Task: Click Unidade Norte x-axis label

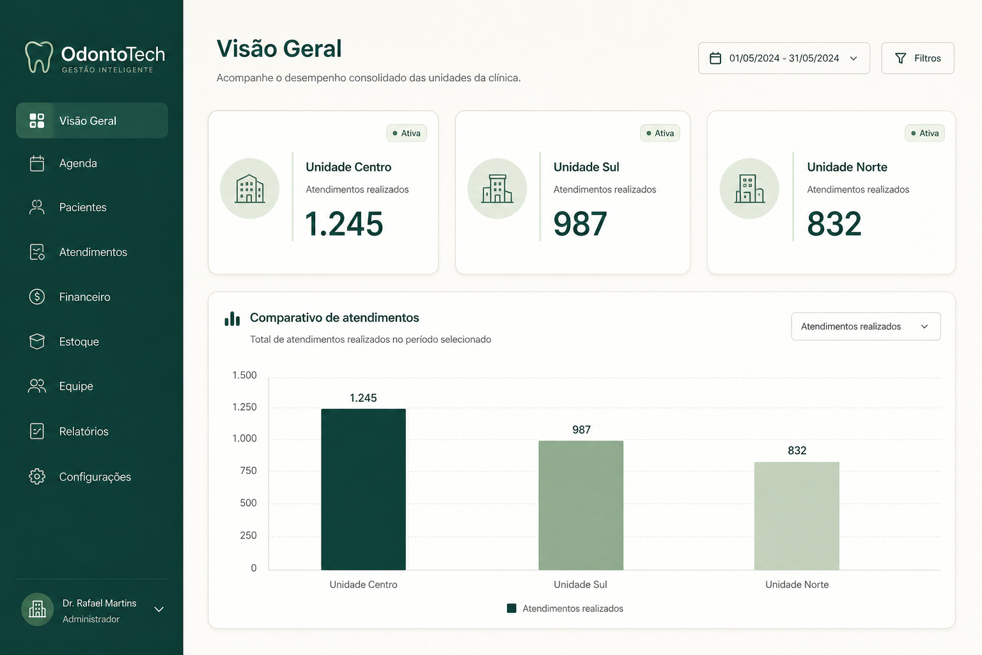Action: pyautogui.click(x=797, y=585)
